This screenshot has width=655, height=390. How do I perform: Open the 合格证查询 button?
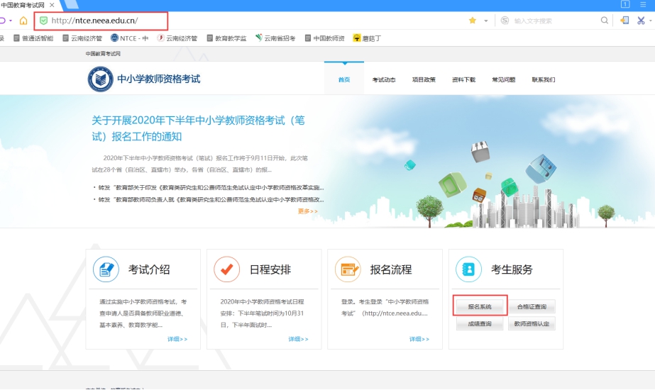coord(532,307)
